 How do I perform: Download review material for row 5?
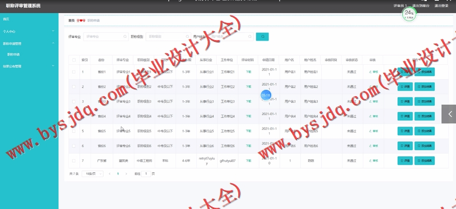click(x=249, y=131)
